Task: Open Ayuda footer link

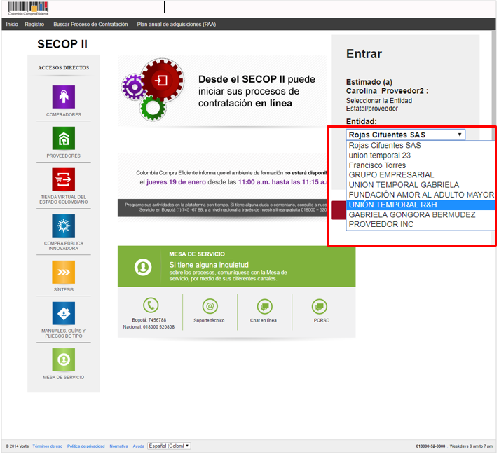Action: click(x=139, y=446)
